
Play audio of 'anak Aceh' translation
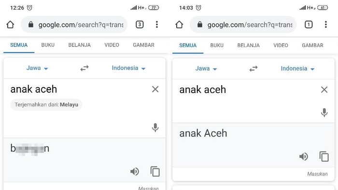(304, 156)
